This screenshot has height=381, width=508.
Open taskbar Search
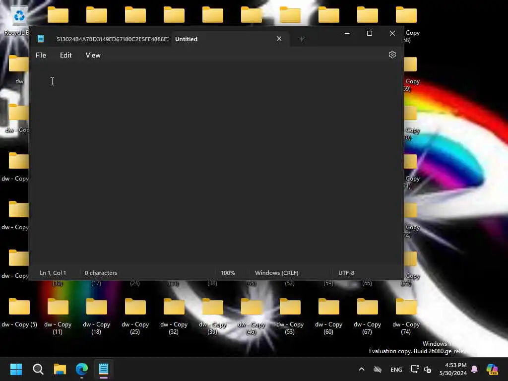[38, 369]
